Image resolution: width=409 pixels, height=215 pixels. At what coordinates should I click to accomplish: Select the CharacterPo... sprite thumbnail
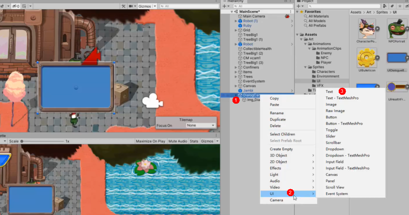(x=367, y=29)
